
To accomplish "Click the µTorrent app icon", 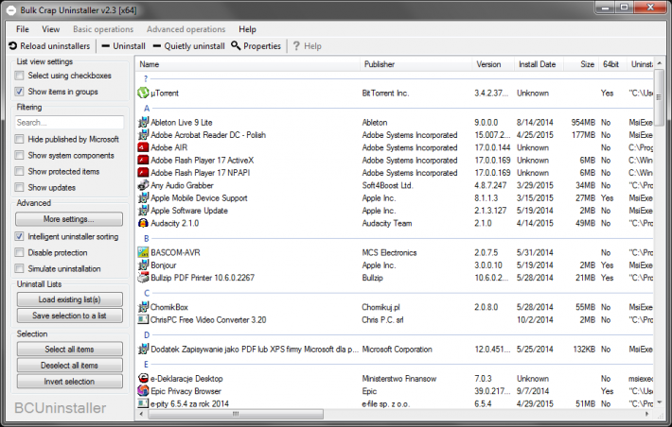I will (143, 93).
